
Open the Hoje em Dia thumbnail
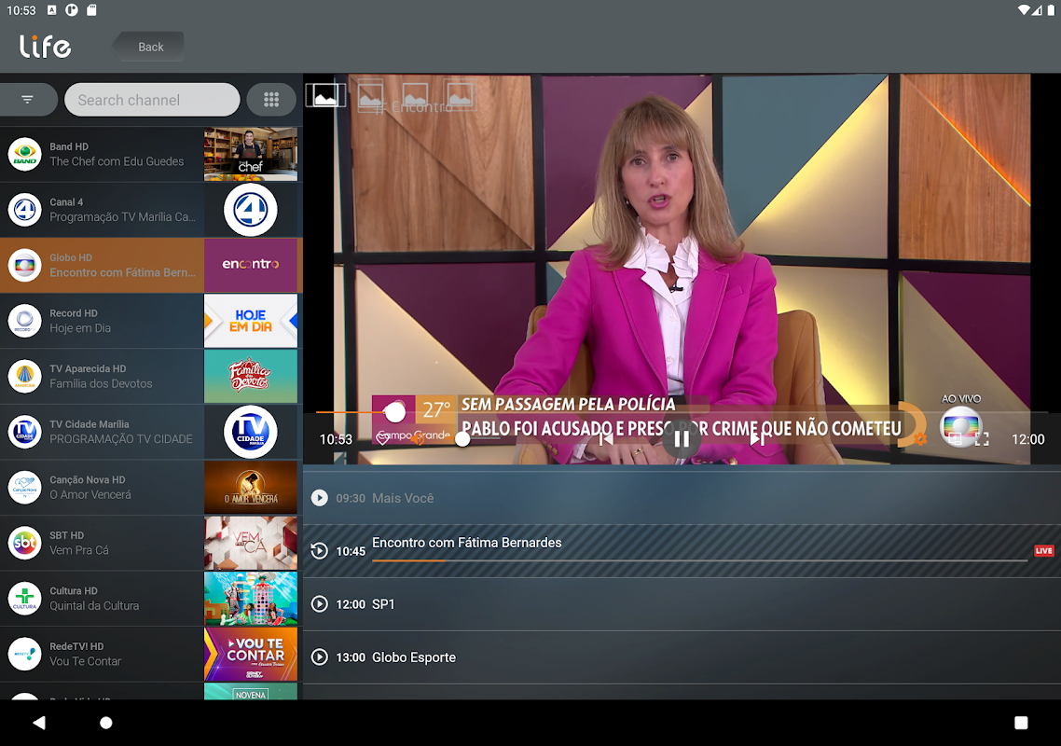(251, 321)
